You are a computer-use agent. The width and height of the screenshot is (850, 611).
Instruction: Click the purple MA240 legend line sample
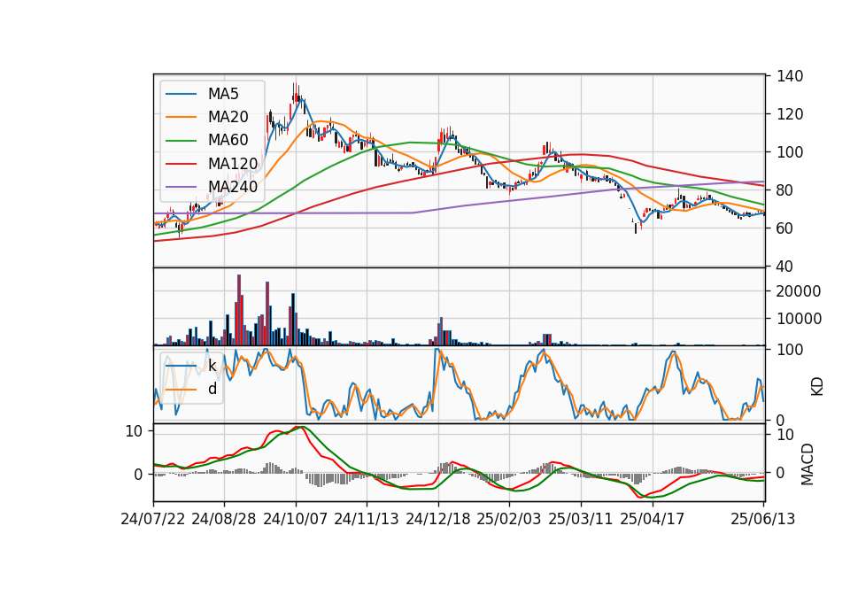point(181,187)
